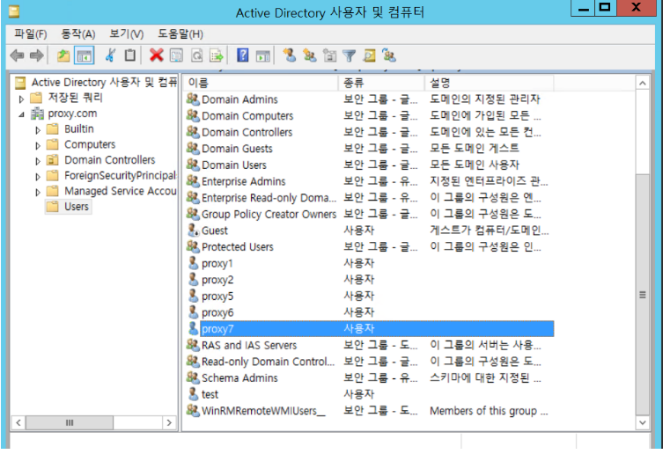This screenshot has width=663, height=454.
Task: Go forward using the right arrow
Action: coord(37,55)
